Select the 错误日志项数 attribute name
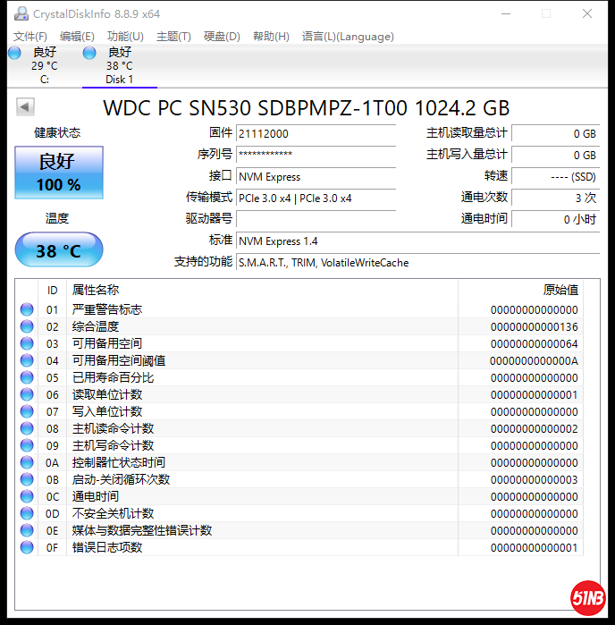The width and height of the screenshot is (615, 625). [x=107, y=547]
